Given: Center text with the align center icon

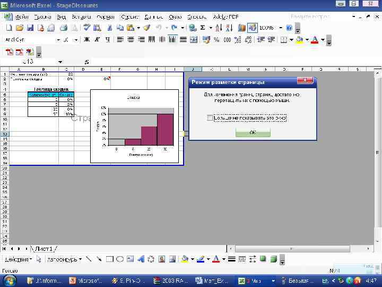Looking at the screenshot, I should [131, 39].
